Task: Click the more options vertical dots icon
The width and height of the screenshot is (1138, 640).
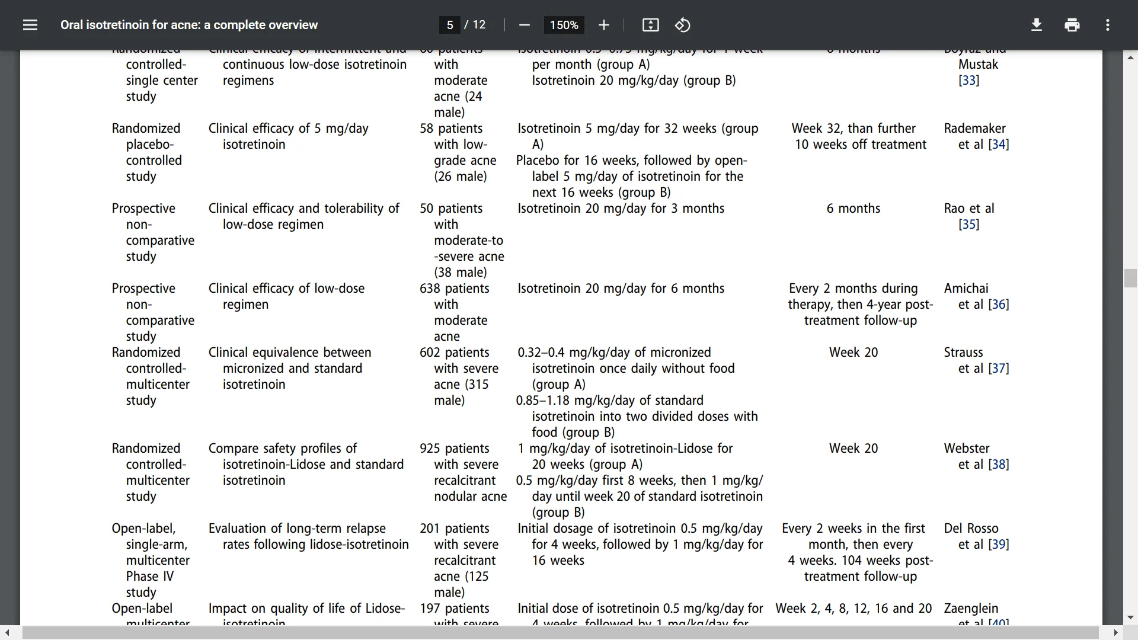Action: [x=1108, y=25]
